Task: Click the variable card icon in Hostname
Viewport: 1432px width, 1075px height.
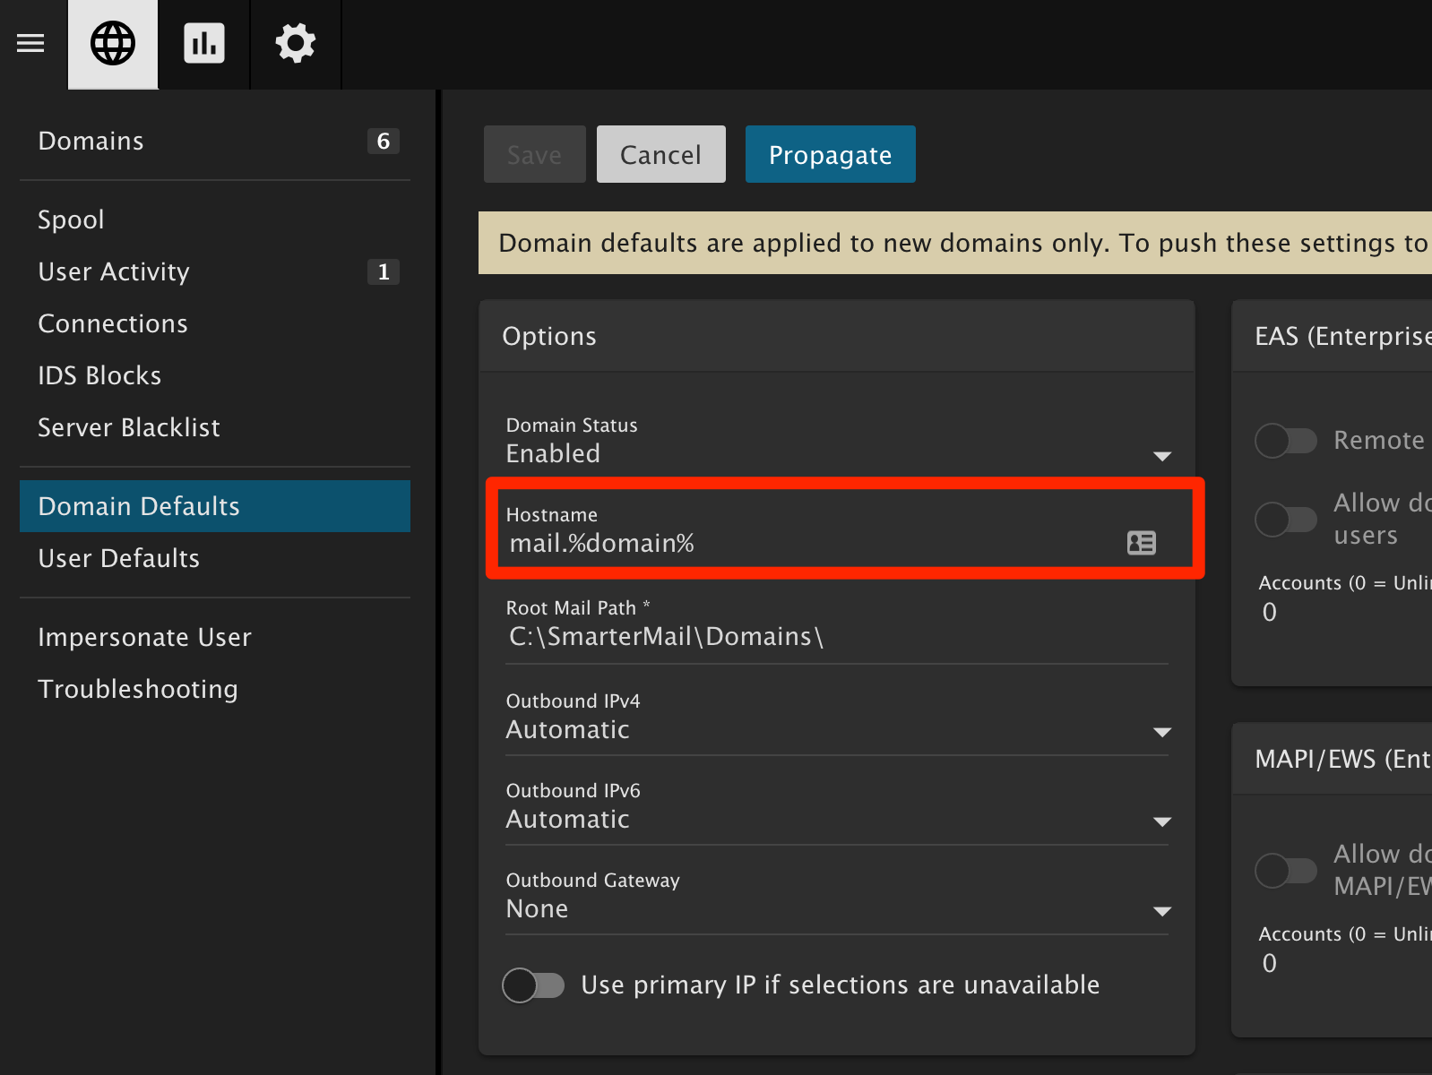Action: click(x=1141, y=543)
